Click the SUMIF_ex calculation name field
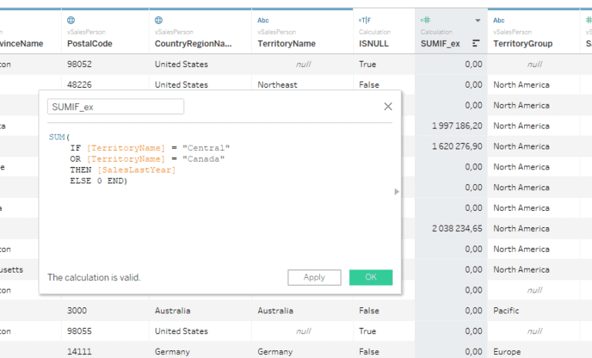Screen dimensions: 592x358 pos(116,106)
